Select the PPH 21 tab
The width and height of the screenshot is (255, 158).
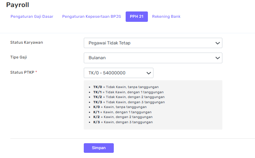click(x=136, y=17)
